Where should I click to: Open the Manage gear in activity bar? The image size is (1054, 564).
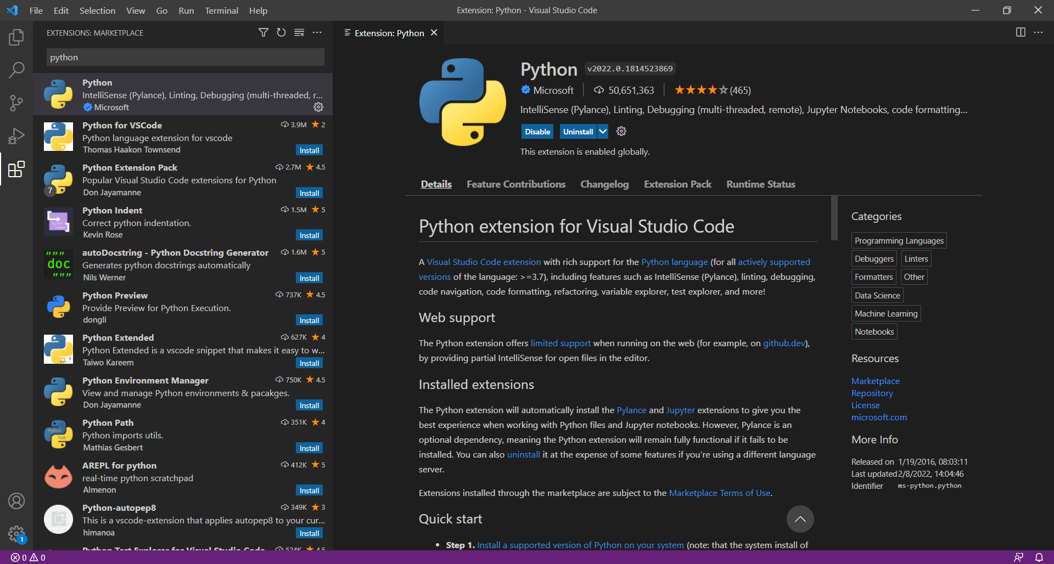coord(16,533)
